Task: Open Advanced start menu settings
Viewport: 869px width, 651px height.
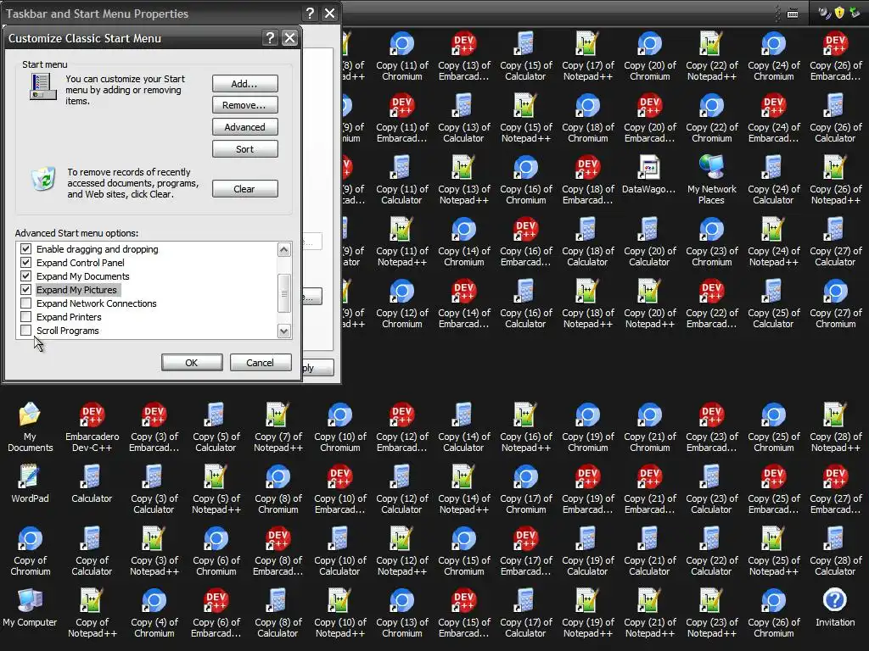Action: [245, 127]
